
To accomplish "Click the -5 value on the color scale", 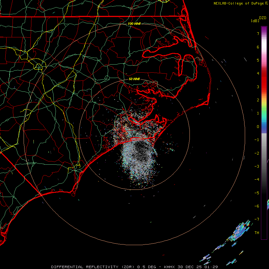I will (257, 193).
